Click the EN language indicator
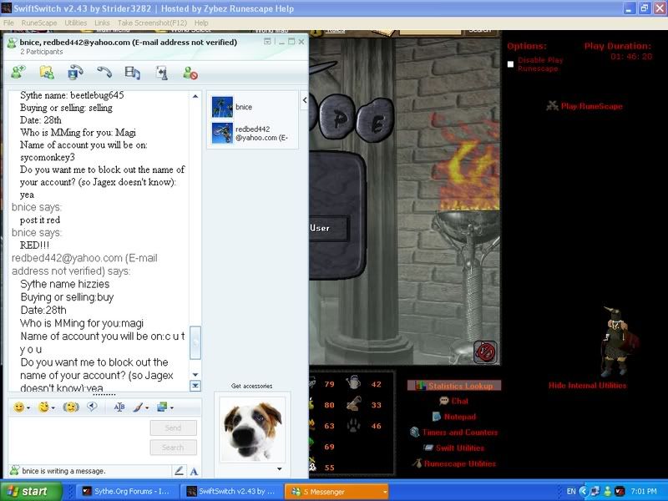 (x=571, y=491)
